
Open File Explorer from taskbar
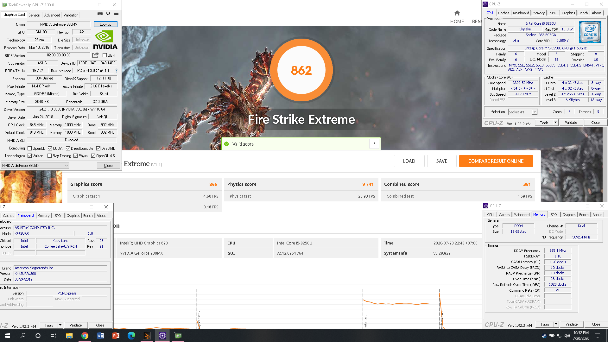pyautogui.click(x=69, y=336)
